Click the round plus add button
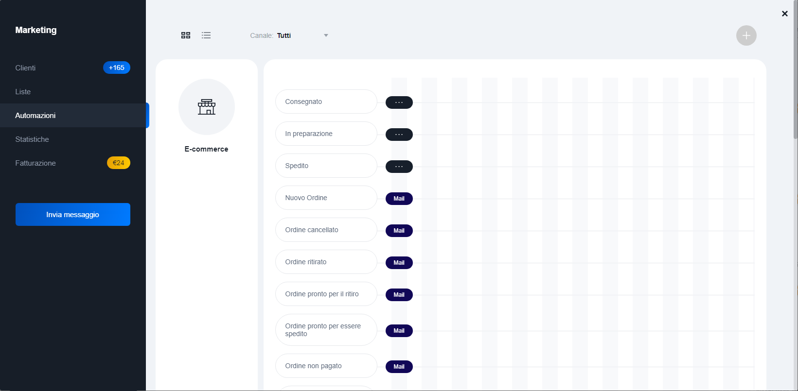This screenshot has height=391, width=798. (x=746, y=35)
